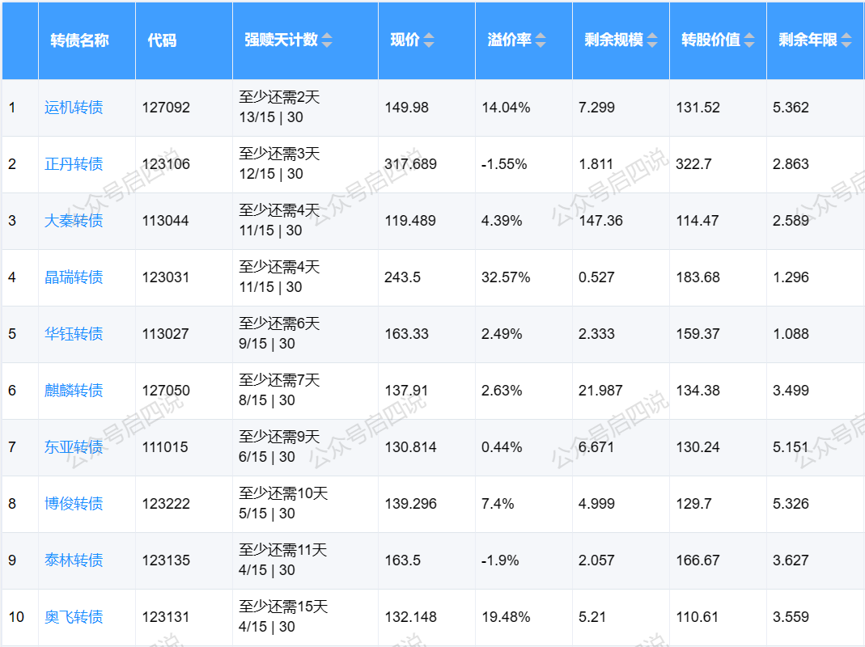View the 博俊转债 link
865x647 pixels.
point(74,504)
